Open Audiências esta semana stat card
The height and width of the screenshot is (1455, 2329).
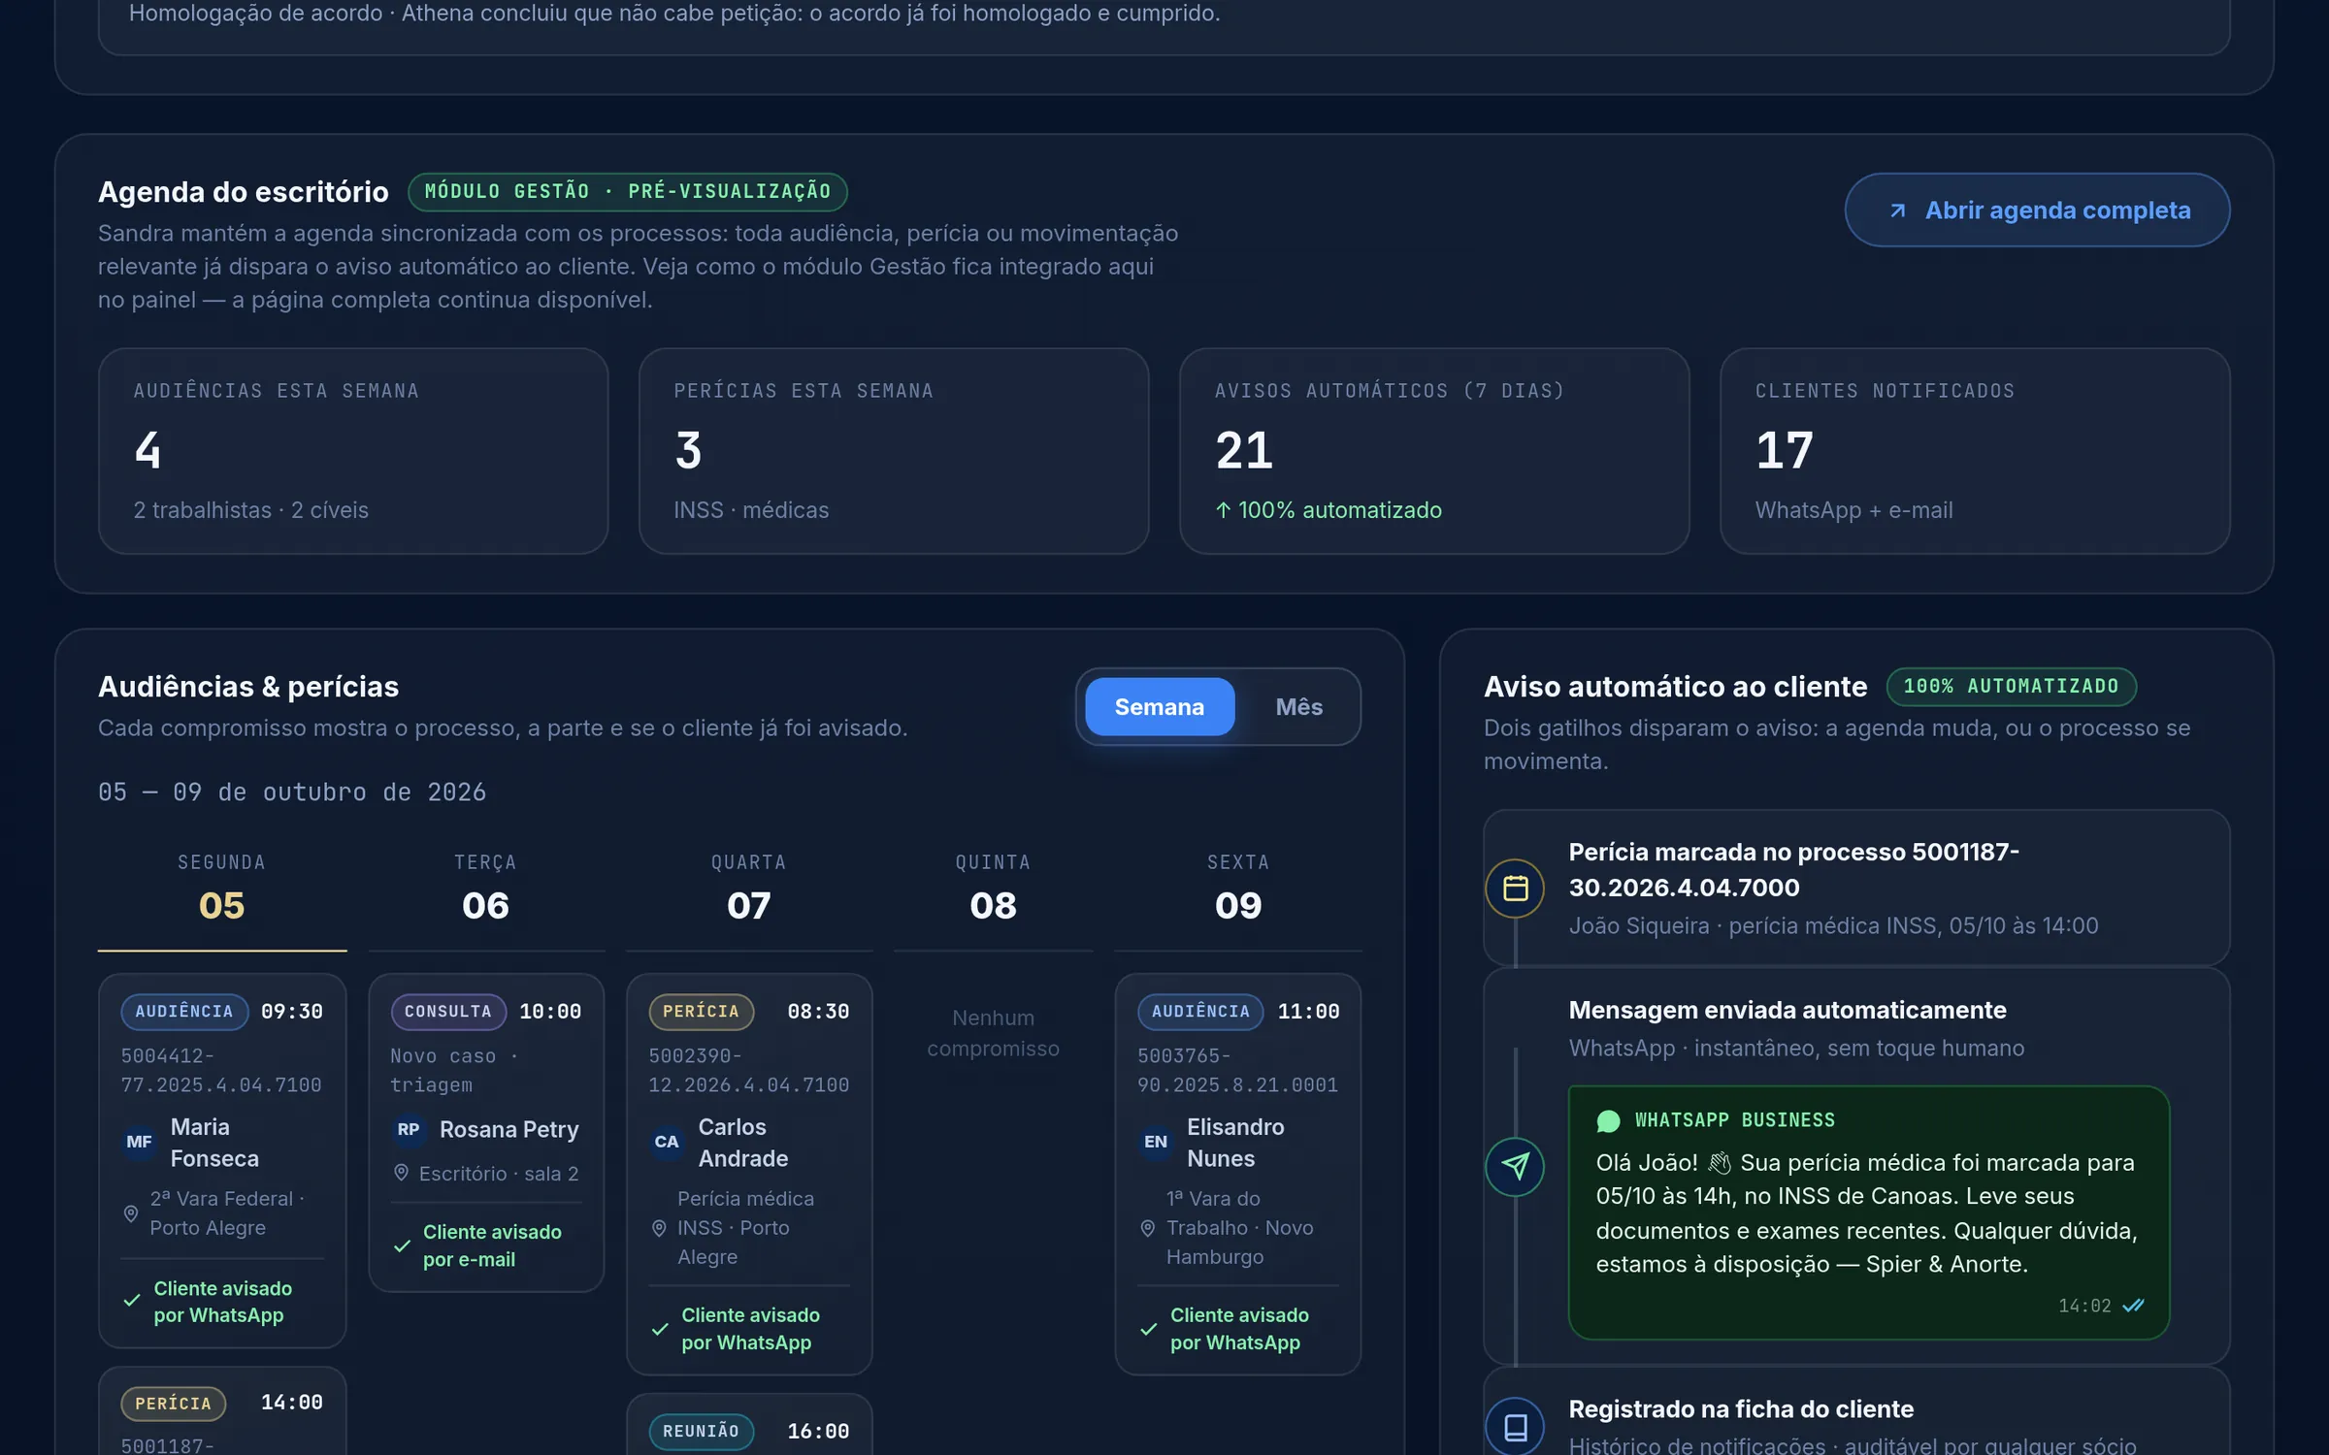[x=353, y=451]
